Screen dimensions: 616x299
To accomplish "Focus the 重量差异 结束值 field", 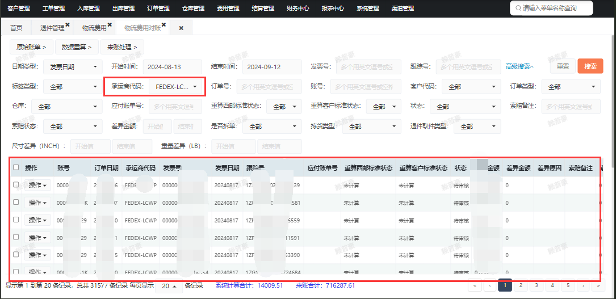I will click(279, 146).
